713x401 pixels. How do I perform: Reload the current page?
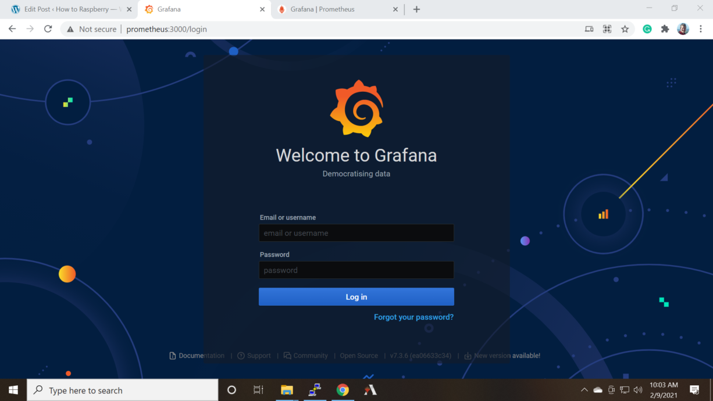pos(48,28)
